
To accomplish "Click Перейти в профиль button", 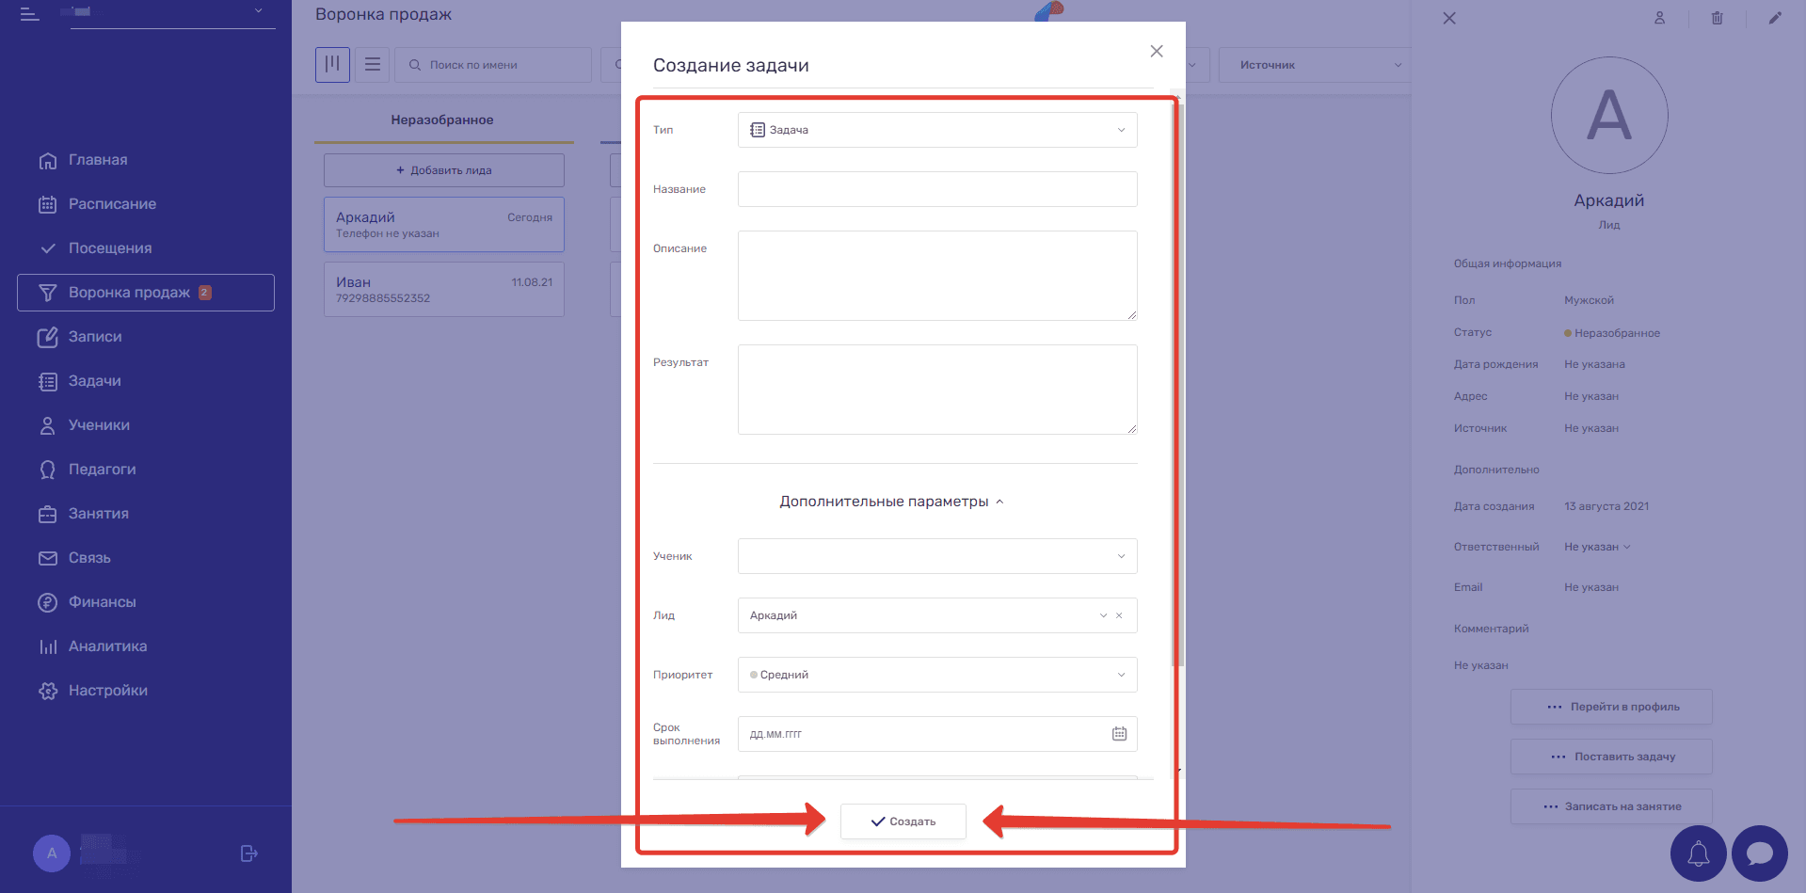I will (x=1610, y=707).
